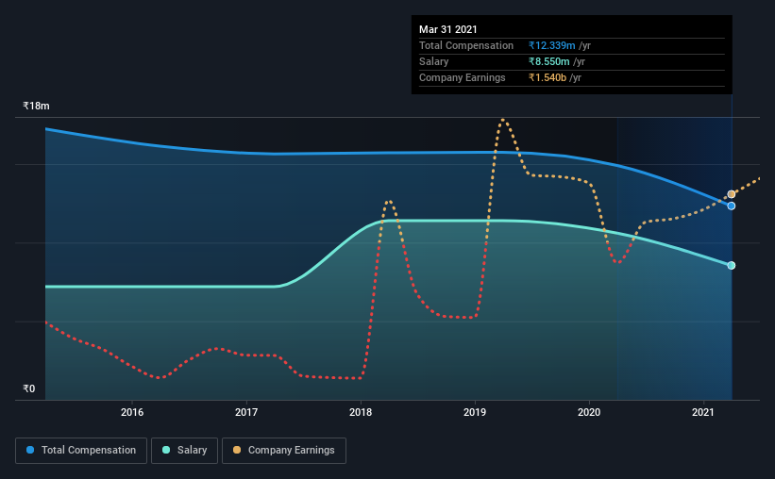Click the Mar 31 2021 tooltip date
Viewport: 775px width, 479px height.
[x=447, y=29]
